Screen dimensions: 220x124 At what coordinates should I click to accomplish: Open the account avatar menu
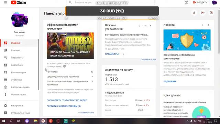click(214, 2)
